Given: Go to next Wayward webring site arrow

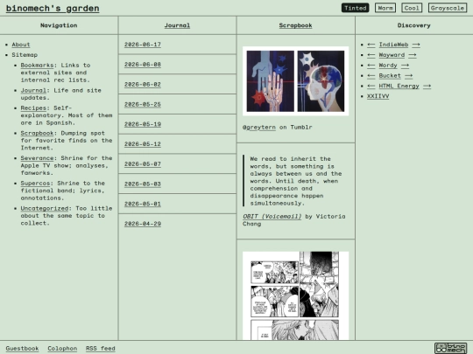Looking at the screenshot, I should tap(413, 55).
